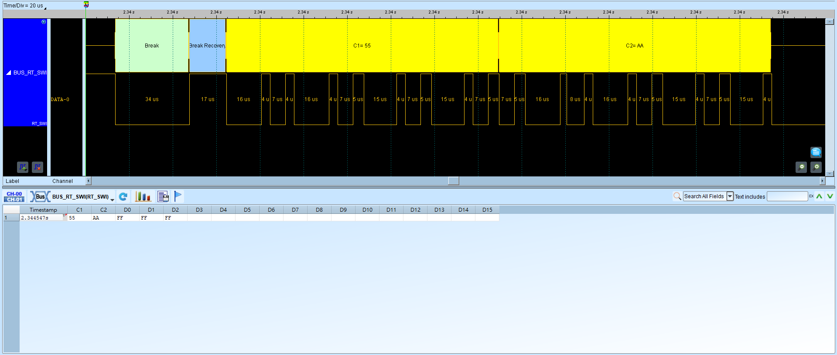Refresh the bus decode table

(123, 196)
